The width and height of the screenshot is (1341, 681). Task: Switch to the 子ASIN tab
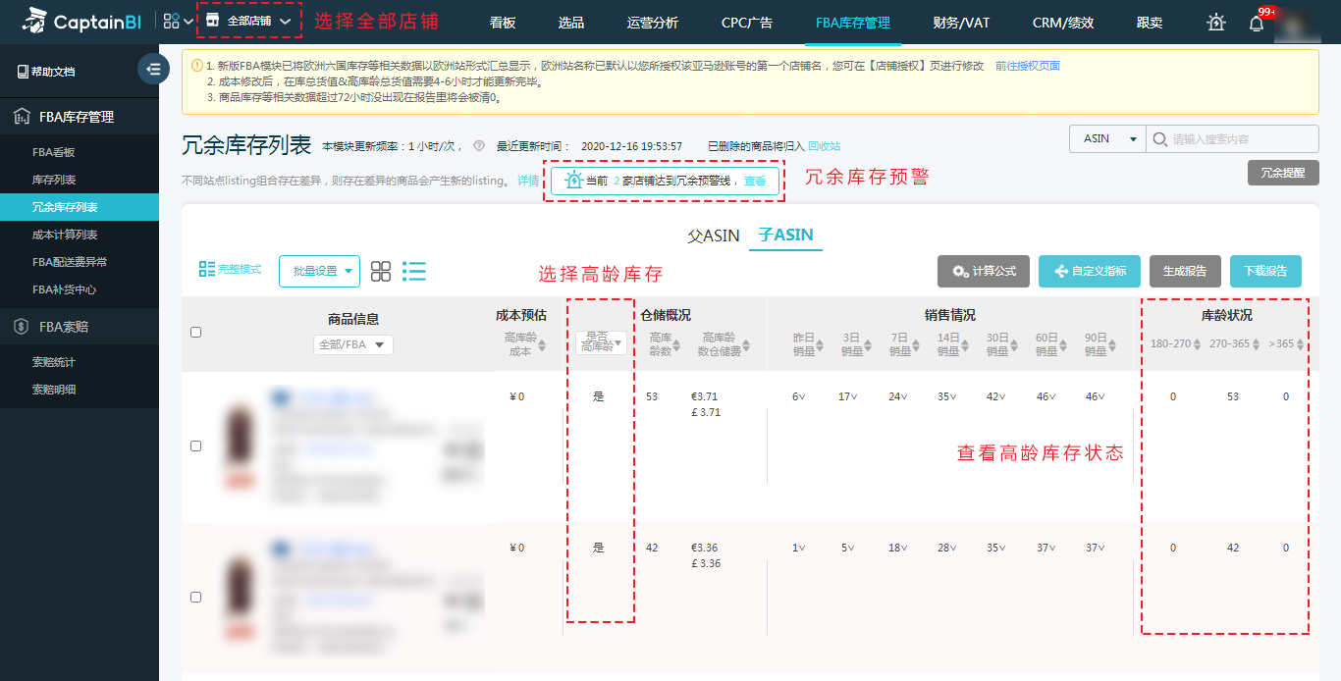coord(785,236)
